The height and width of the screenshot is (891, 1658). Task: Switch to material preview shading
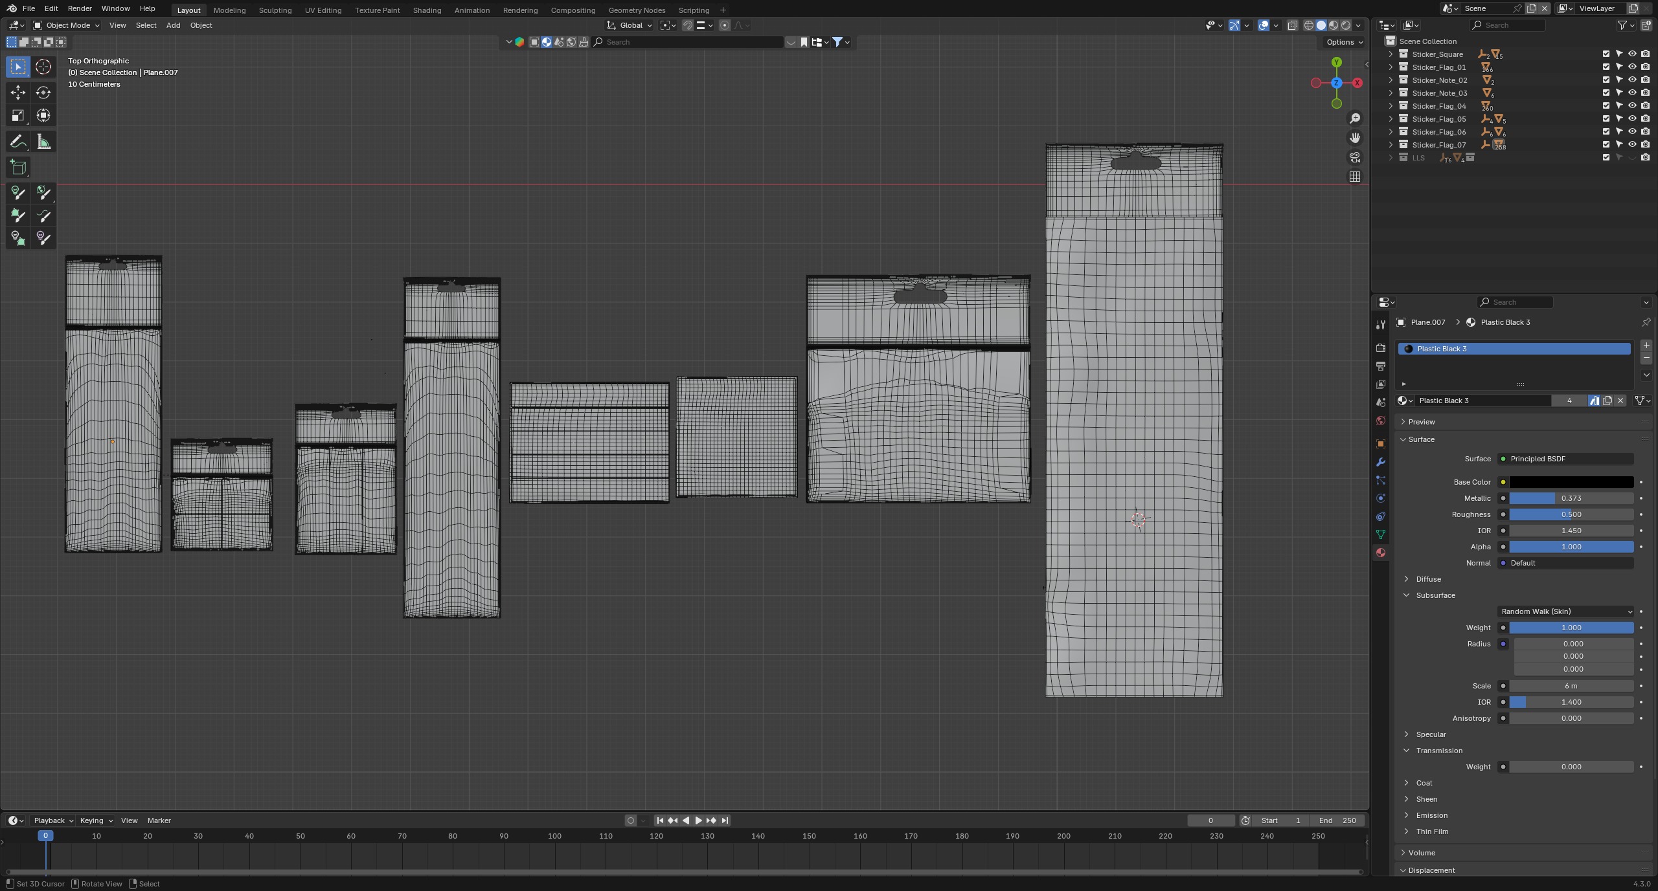click(1334, 25)
